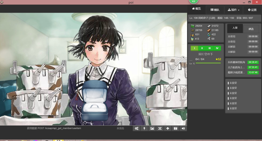Open the screenshot folder picture icon
Viewport: 262px width, 141px height.
pyautogui.click(x=152, y=128)
